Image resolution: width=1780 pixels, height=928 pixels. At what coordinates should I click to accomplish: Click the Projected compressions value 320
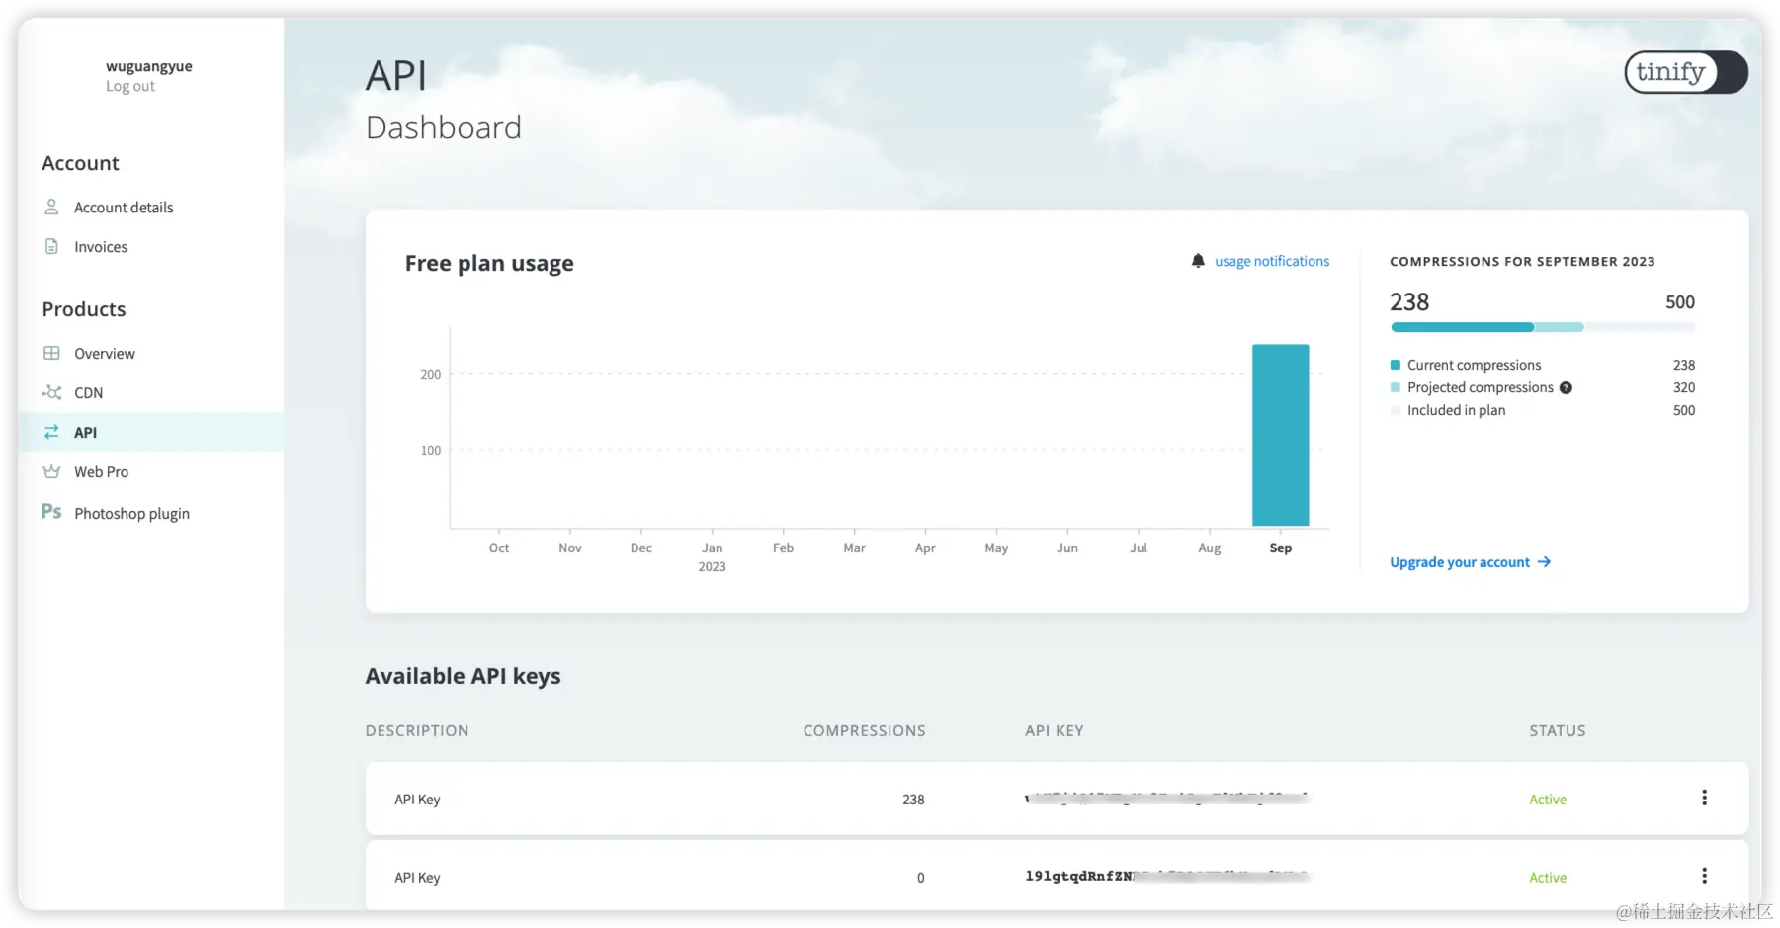point(1684,387)
